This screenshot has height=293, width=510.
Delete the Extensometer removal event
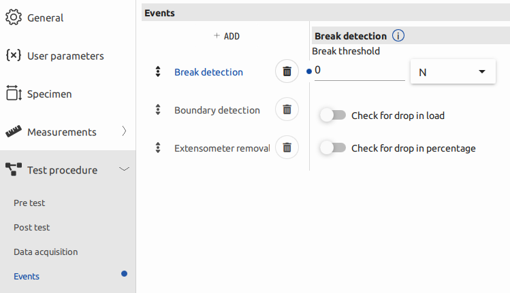click(x=287, y=148)
